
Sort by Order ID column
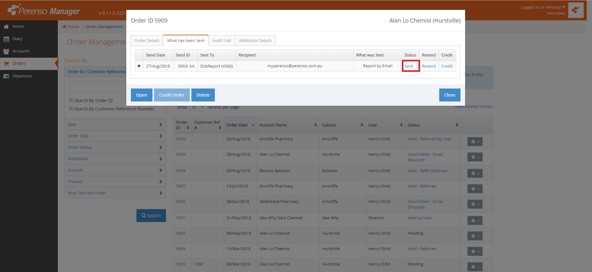pyautogui.click(x=182, y=125)
